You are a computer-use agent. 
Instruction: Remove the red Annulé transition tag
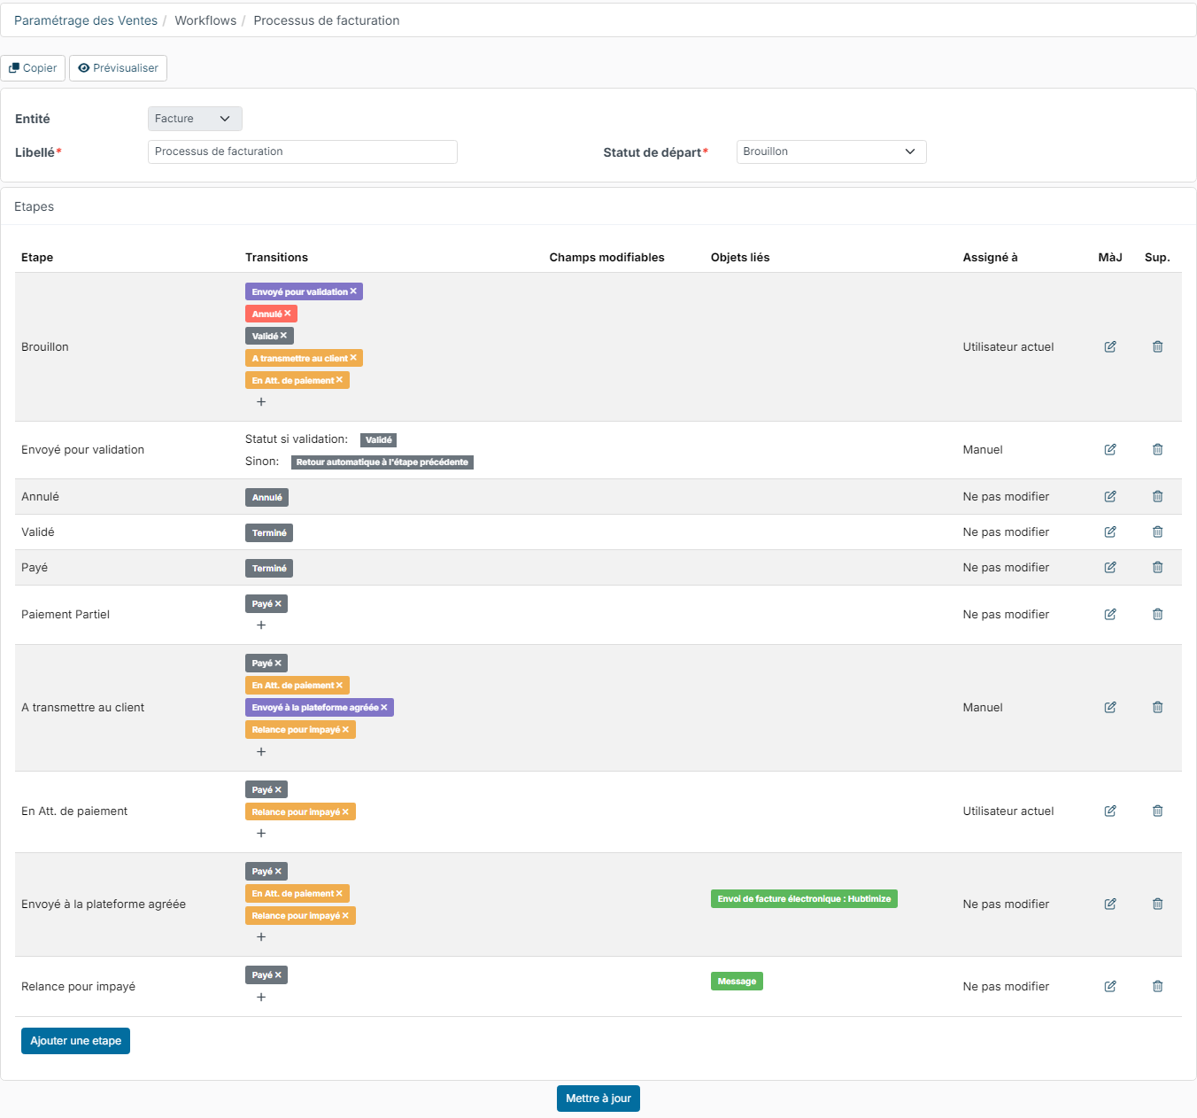288,314
